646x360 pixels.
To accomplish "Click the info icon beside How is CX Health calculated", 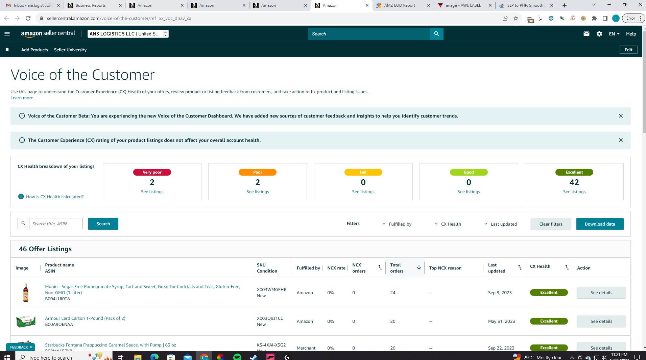I will coord(21,197).
